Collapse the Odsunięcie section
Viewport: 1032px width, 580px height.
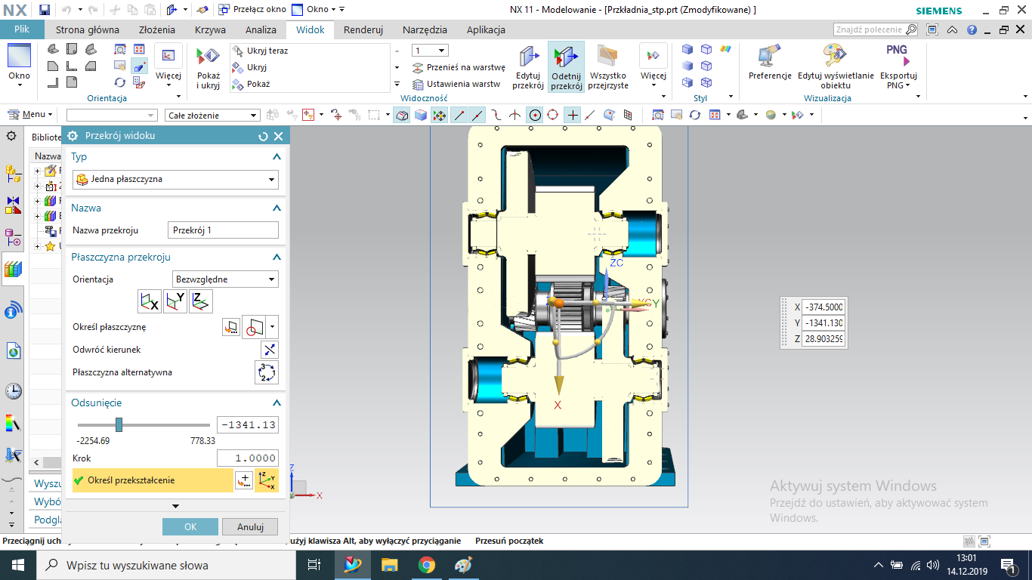[277, 403]
